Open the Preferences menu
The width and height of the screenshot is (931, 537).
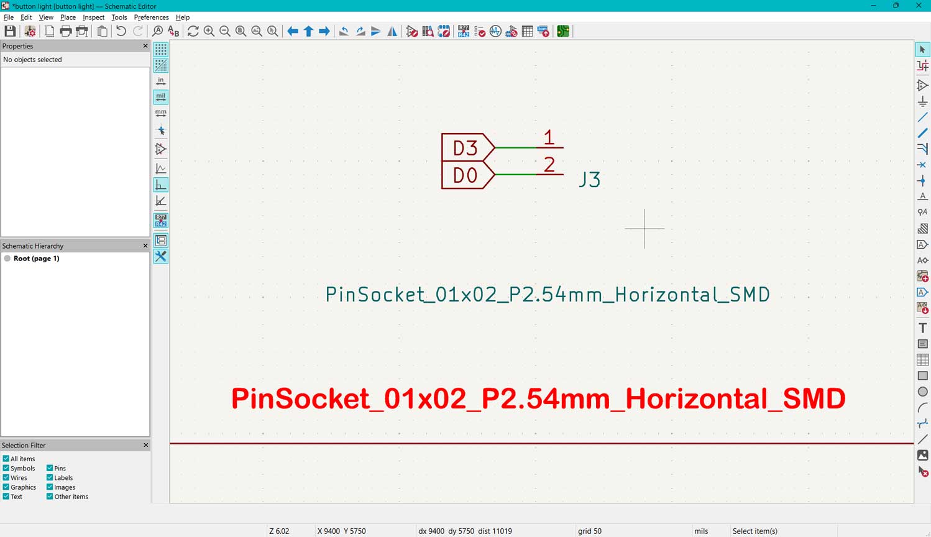[x=151, y=17]
